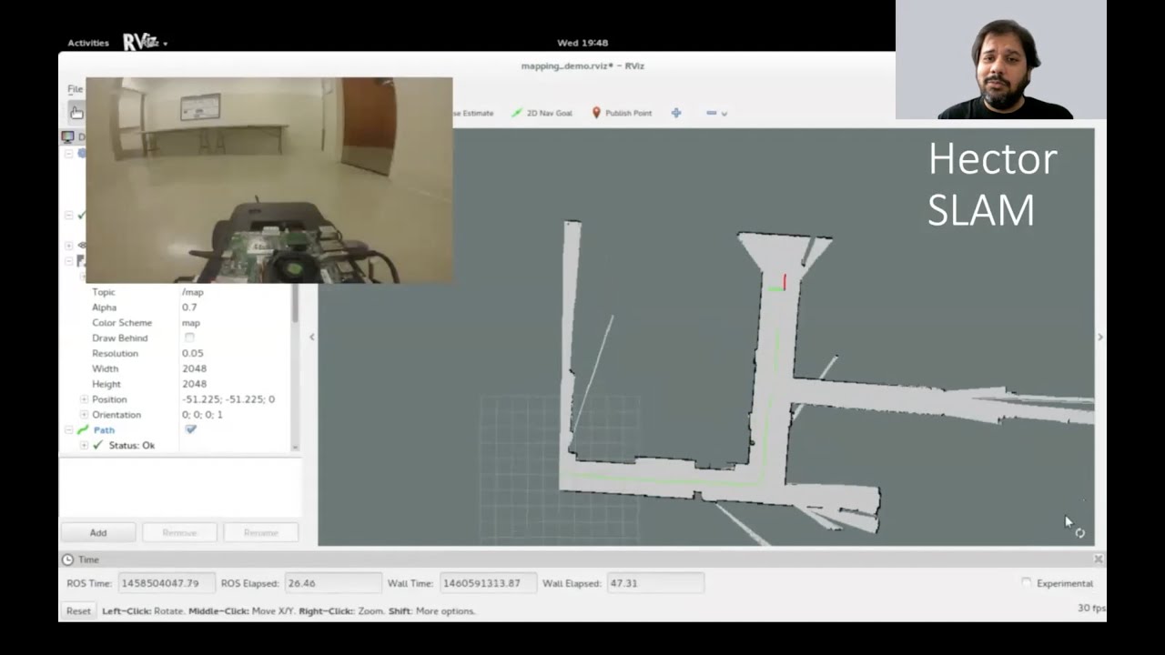The width and height of the screenshot is (1165, 655).
Task: Collapse the left Displays panel arrow
Action: click(311, 337)
